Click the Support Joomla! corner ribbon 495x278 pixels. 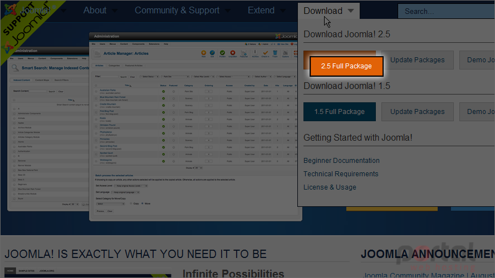[x=27, y=27]
